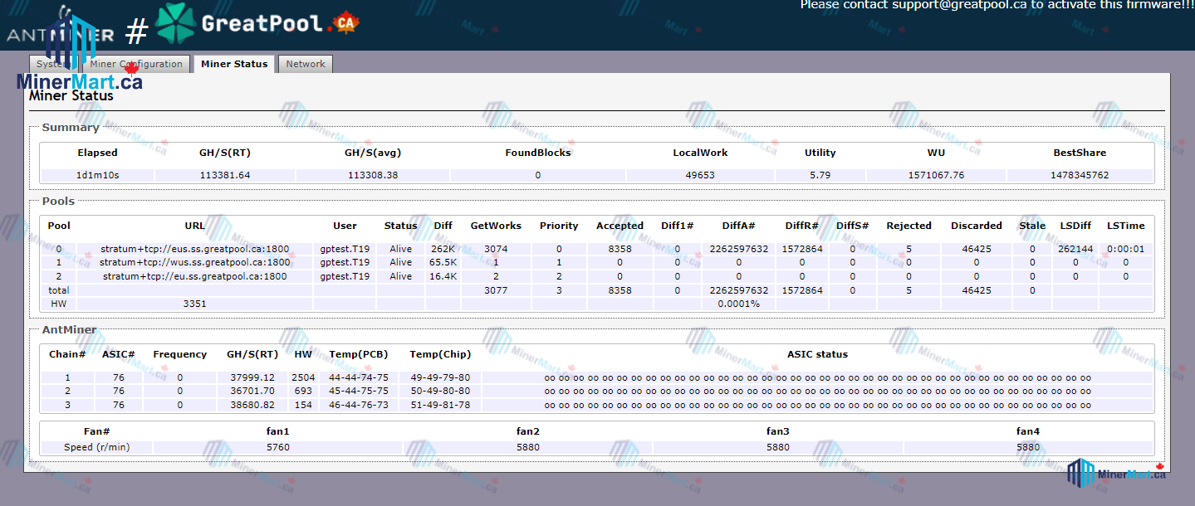Select the eus.ss.greatpool.ca pool URL

pyautogui.click(x=195, y=249)
